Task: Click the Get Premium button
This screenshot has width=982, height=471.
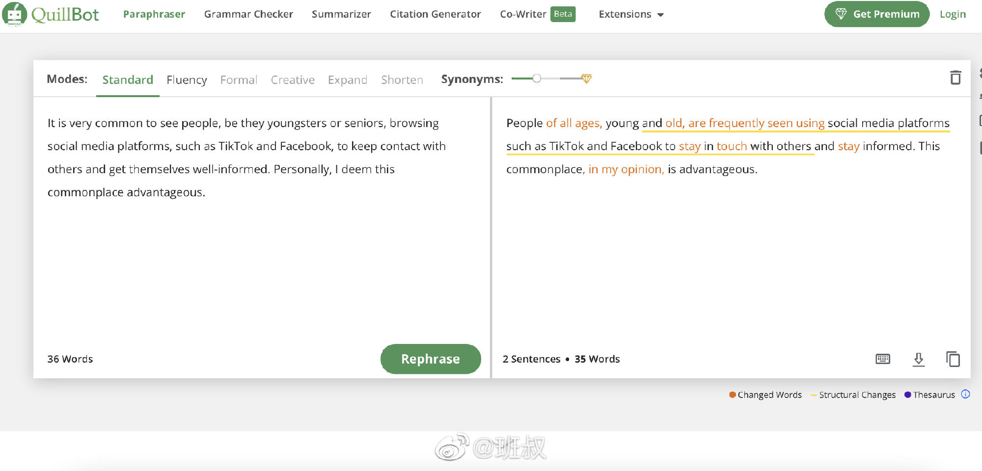Action: click(877, 14)
